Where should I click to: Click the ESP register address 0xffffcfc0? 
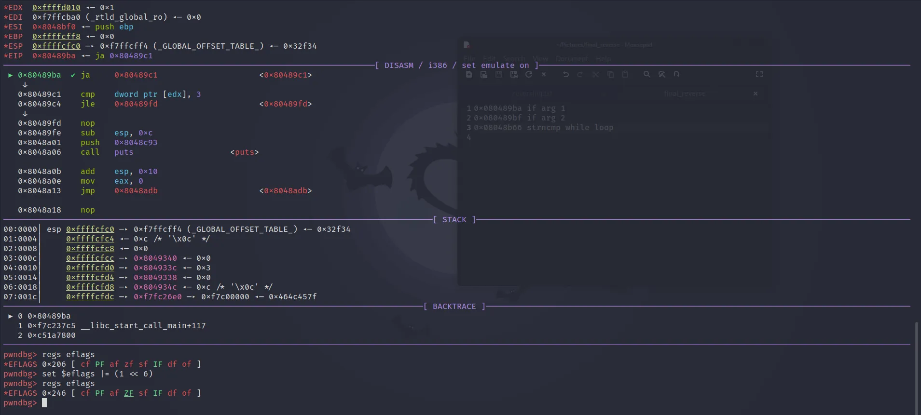point(56,46)
